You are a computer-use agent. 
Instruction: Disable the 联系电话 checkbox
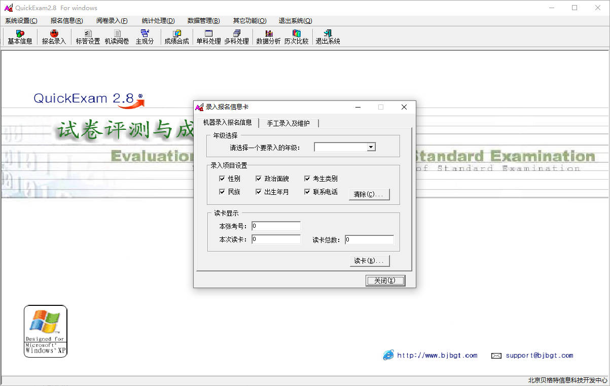[307, 192]
